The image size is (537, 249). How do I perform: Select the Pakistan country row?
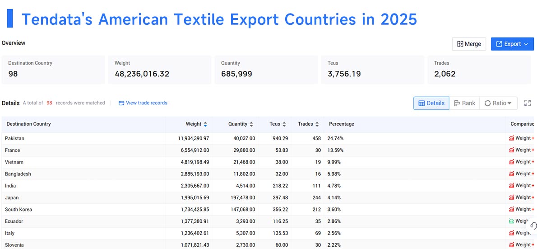pos(268,138)
